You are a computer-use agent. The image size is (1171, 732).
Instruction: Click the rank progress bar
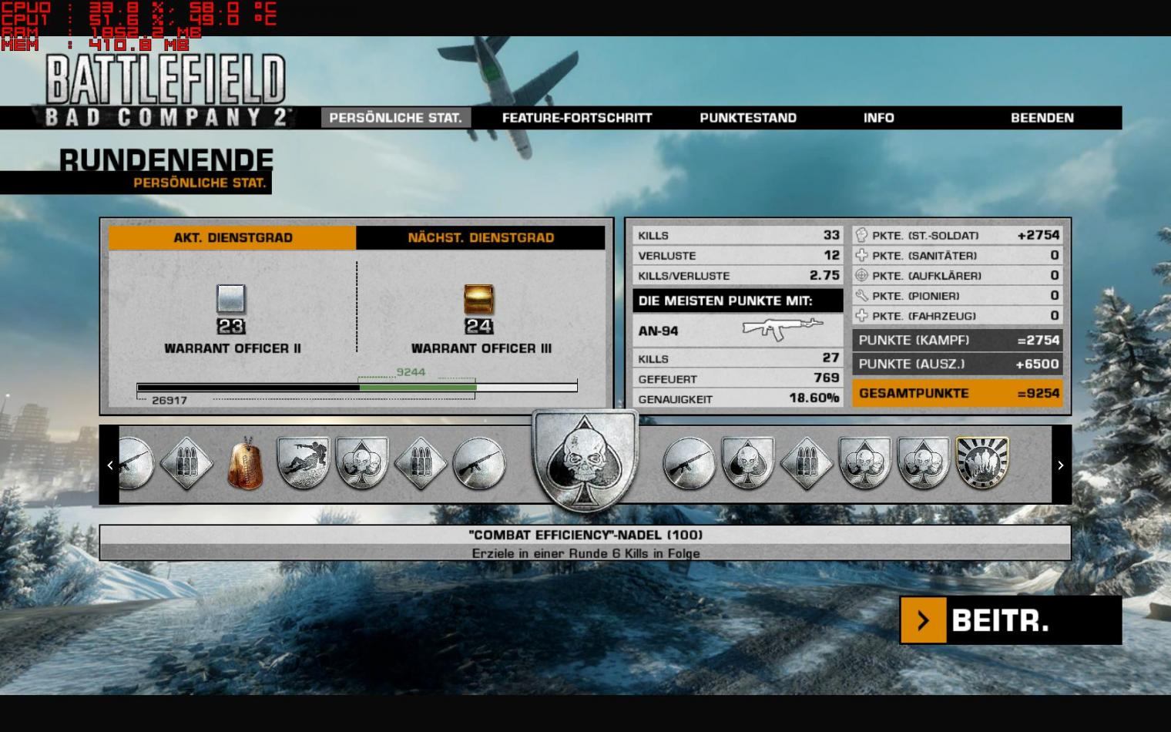coord(357,388)
